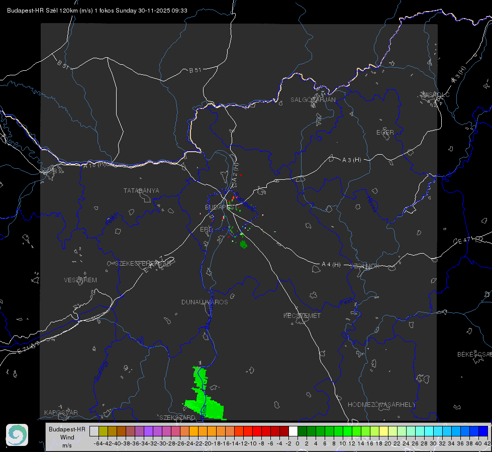
Task: Click the Somogy county label
Action: click(x=101, y=371)
